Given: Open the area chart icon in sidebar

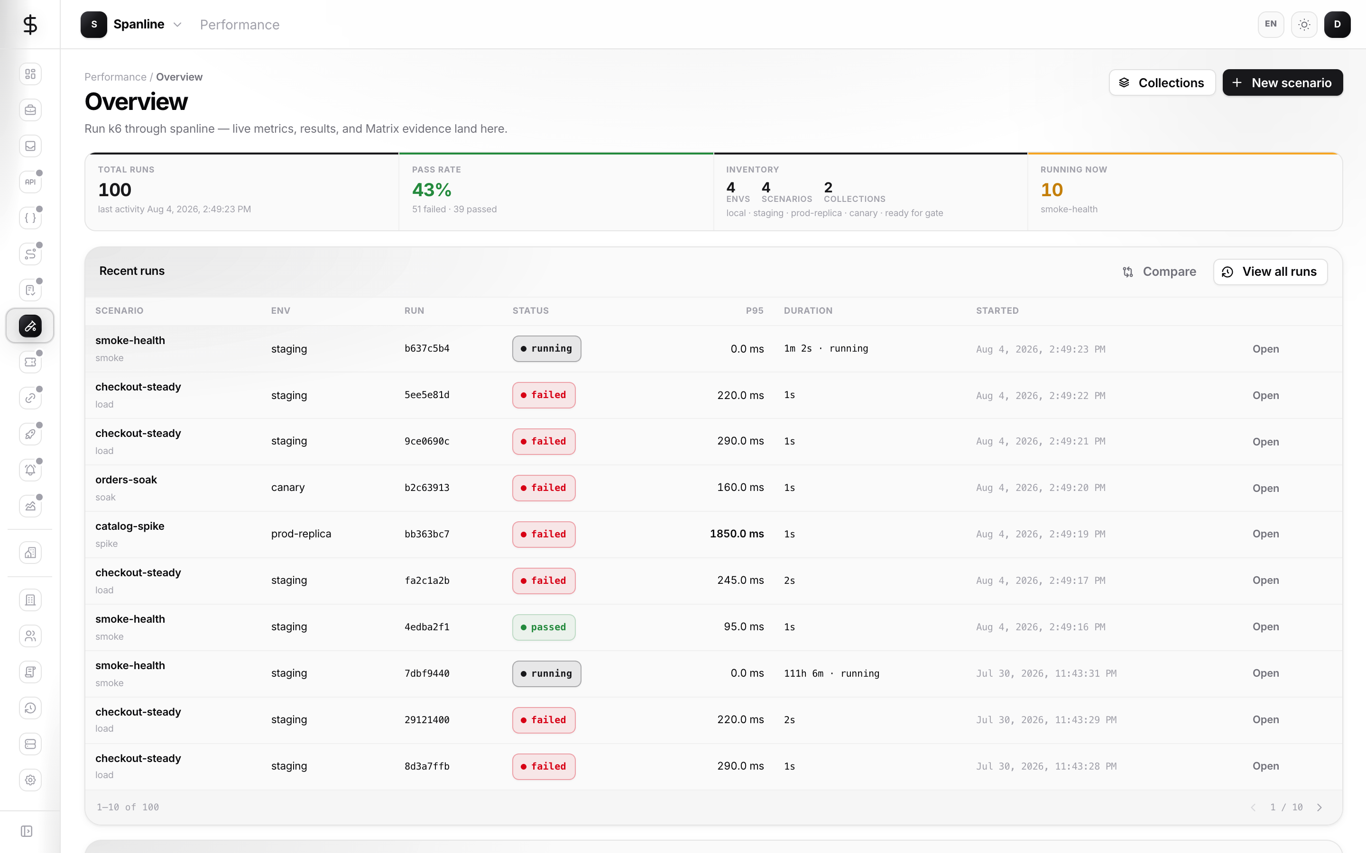Looking at the screenshot, I should (x=30, y=506).
